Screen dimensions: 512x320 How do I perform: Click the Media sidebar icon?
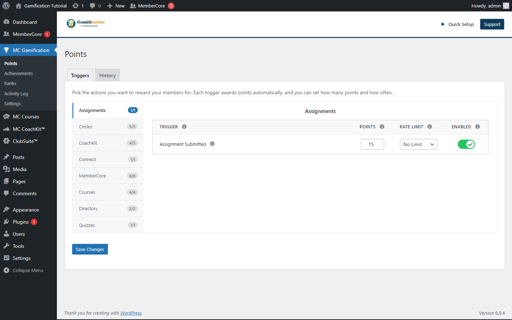click(6, 169)
